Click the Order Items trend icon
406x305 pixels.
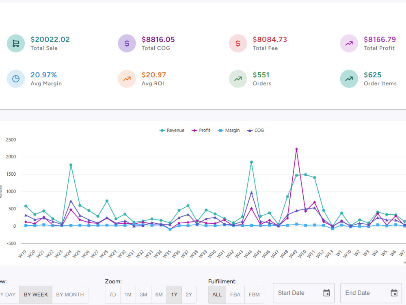click(349, 79)
